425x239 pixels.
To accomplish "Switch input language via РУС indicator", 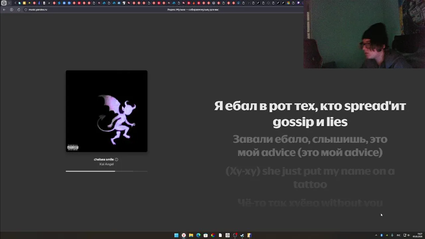I will [x=398, y=235].
